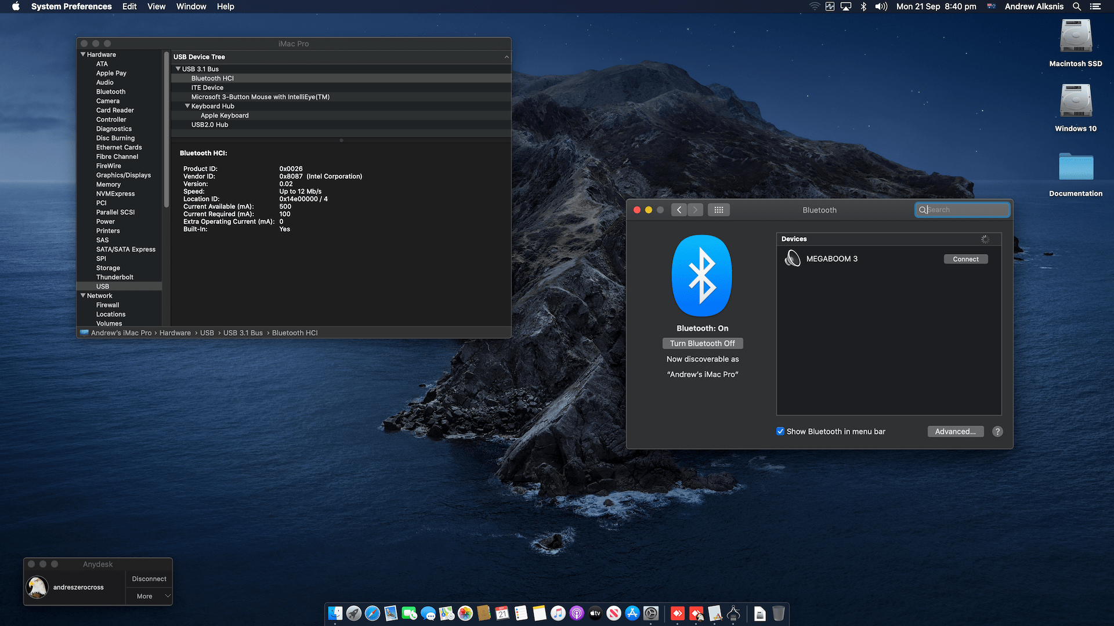Click the back arrow in Bluetooth preferences
The width and height of the screenshot is (1114, 626).
(679, 210)
